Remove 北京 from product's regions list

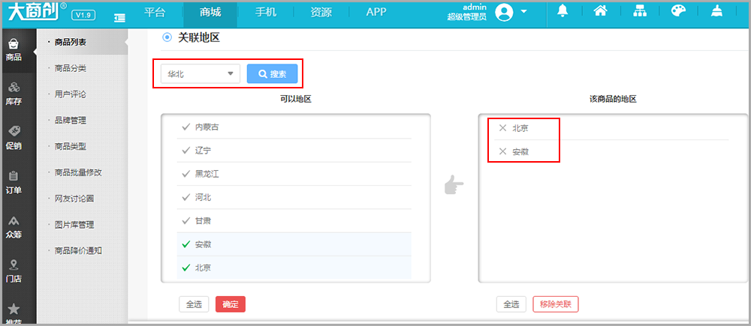pyautogui.click(x=503, y=128)
